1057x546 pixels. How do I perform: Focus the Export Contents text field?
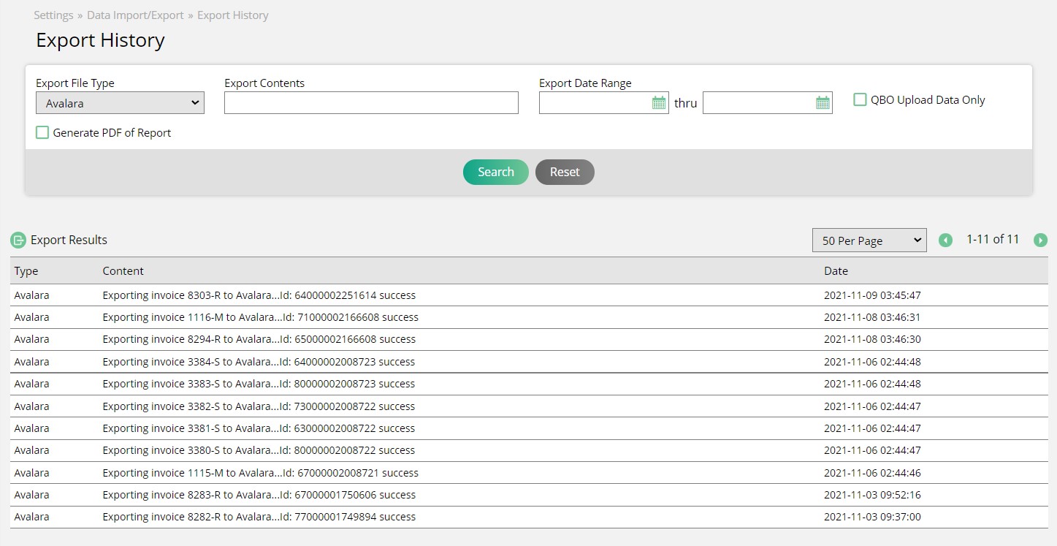(x=371, y=103)
